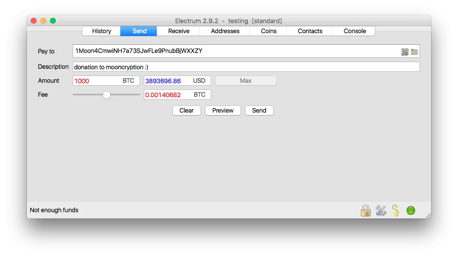
Task: Click the 'Description' label
Action: coord(53,66)
